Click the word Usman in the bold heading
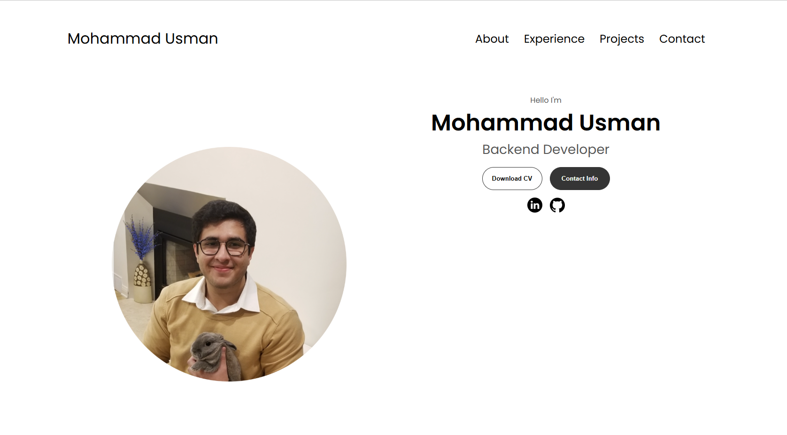Image resolution: width=787 pixels, height=435 pixels. [x=619, y=123]
